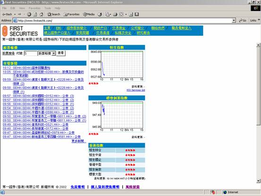Viewport: 261px width, 196px height.
Task: Click the page scrollbar down arrow
Action: 258,181
